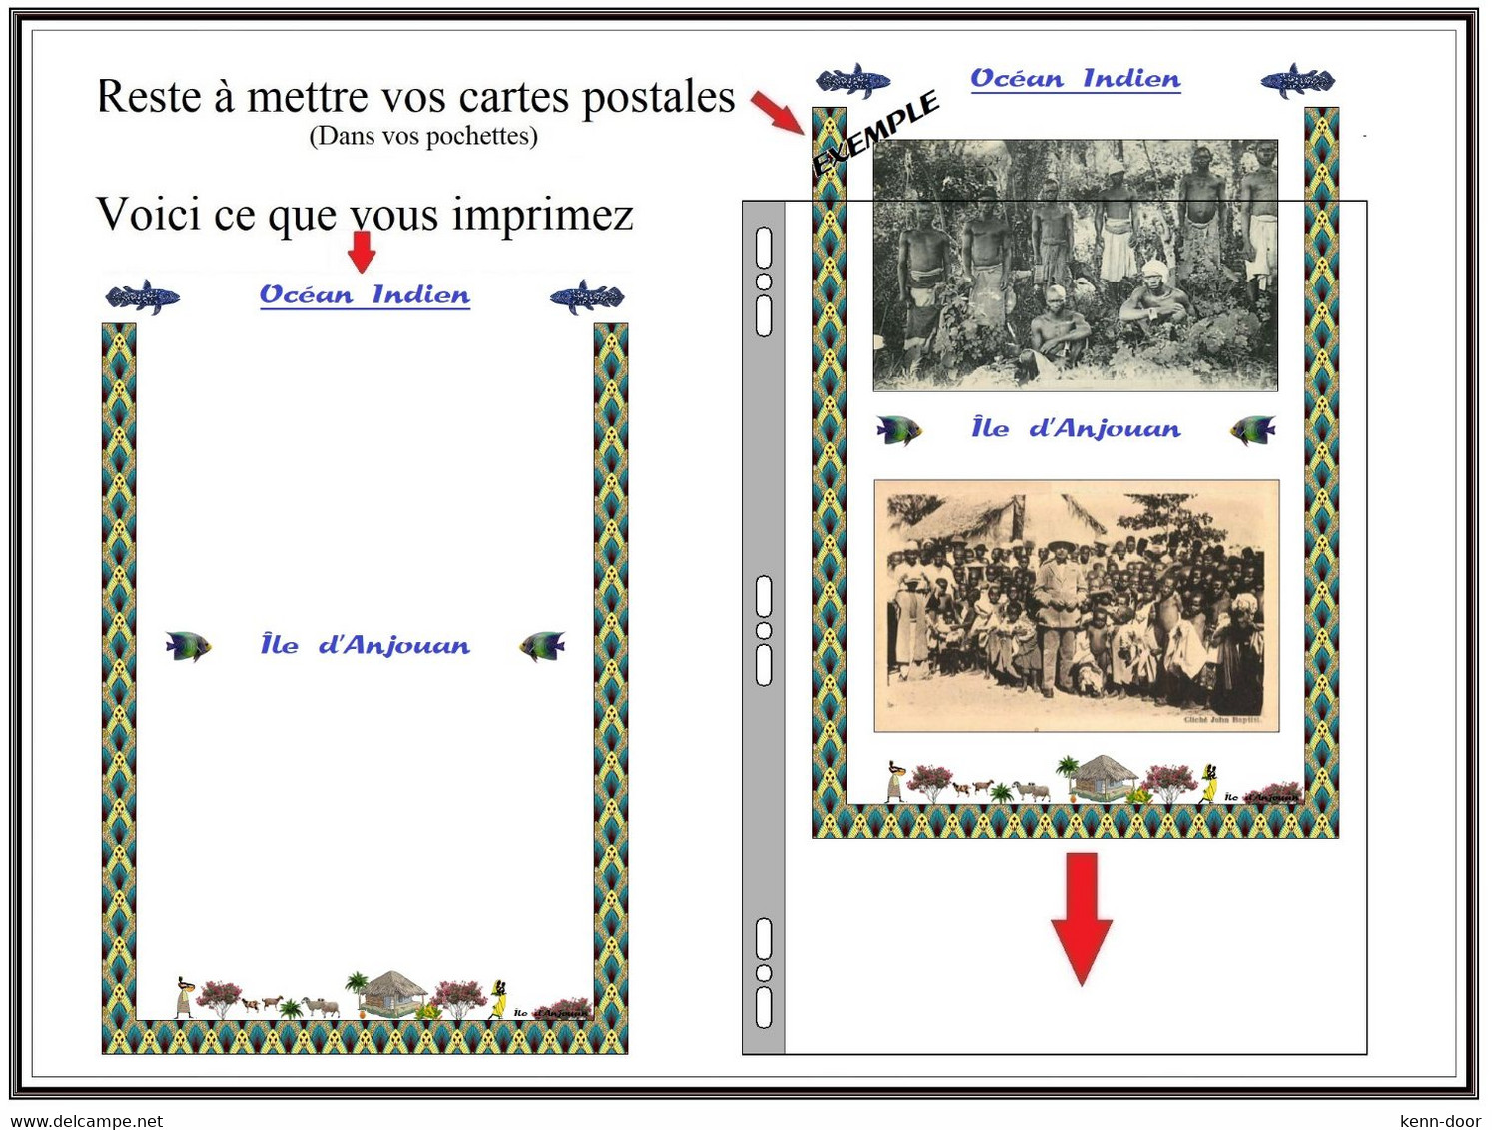The width and height of the screenshot is (1492, 1130).
Task: Click the coelacanth fish icon right of the printed page title
Action: click(x=587, y=297)
